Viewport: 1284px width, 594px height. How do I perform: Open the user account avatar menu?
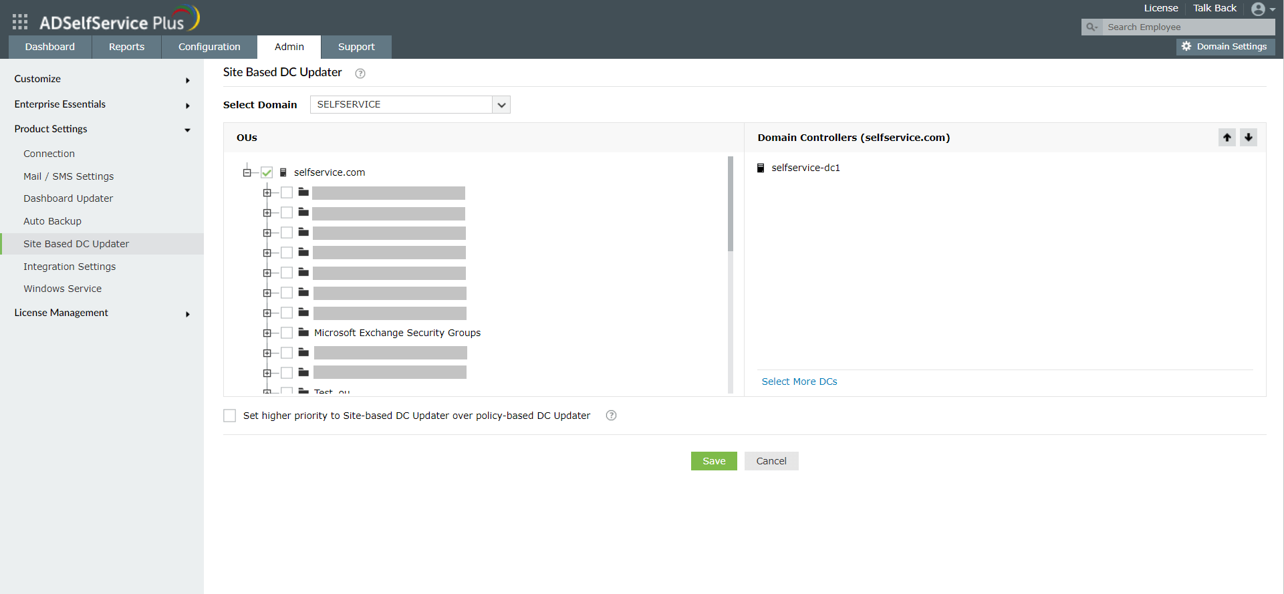coord(1263,9)
